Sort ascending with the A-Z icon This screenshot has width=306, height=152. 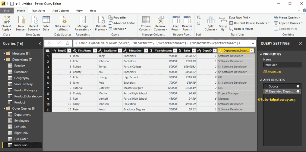tap(199, 17)
